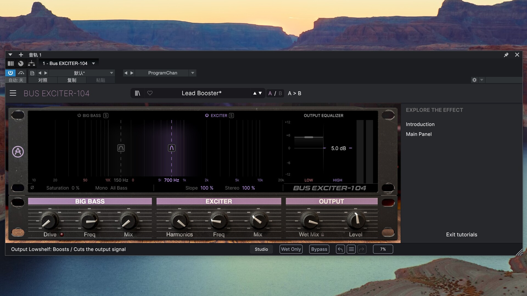This screenshot has width=527, height=296.
Task: Click the Stereo 100 % value
Action: 248,188
